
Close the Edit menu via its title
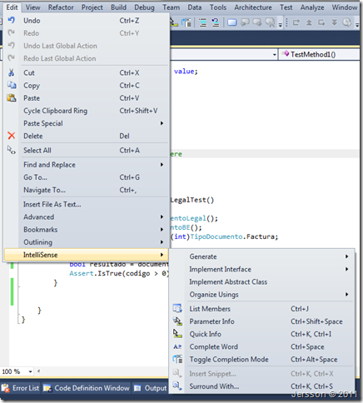click(12, 7)
